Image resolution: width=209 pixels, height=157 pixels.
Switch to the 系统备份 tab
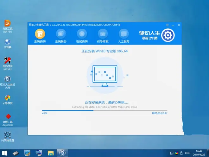click(x=61, y=36)
